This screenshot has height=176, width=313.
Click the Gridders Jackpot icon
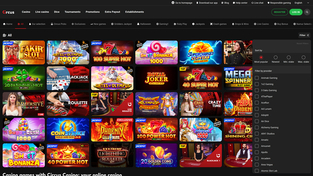112,24
